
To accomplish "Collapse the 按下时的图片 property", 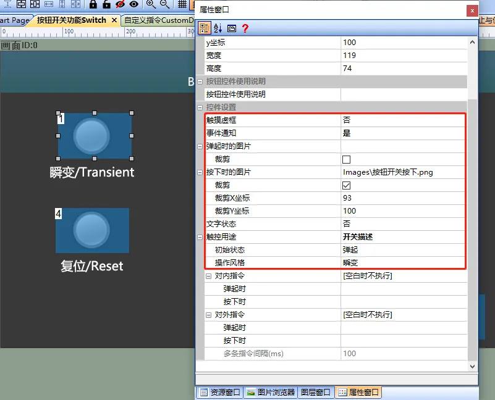I will (x=200, y=172).
